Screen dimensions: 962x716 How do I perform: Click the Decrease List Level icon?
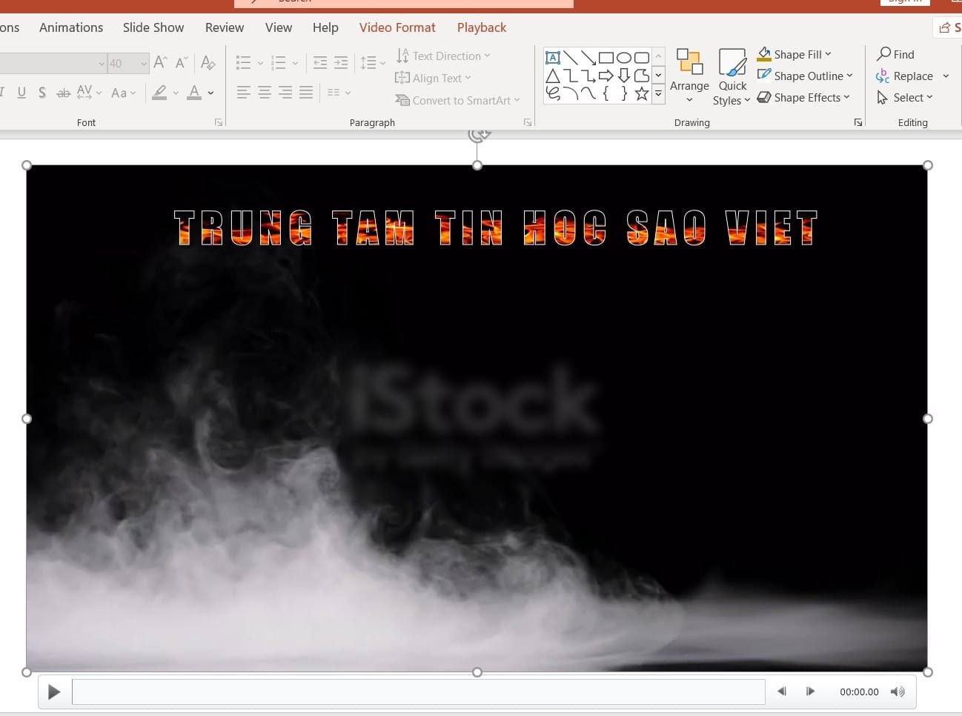pyautogui.click(x=320, y=63)
